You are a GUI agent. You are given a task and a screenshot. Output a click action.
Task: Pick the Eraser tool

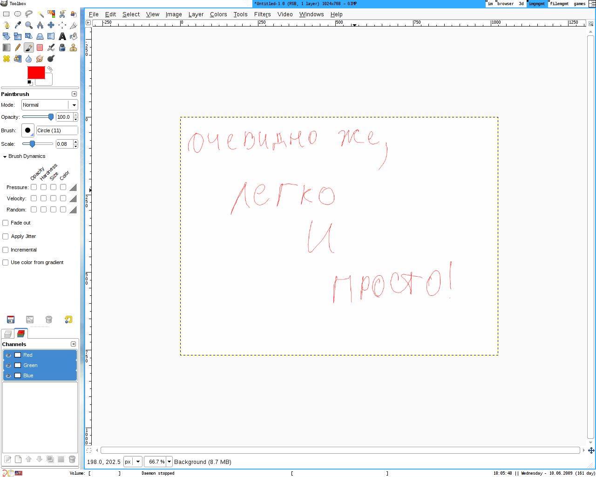40,48
